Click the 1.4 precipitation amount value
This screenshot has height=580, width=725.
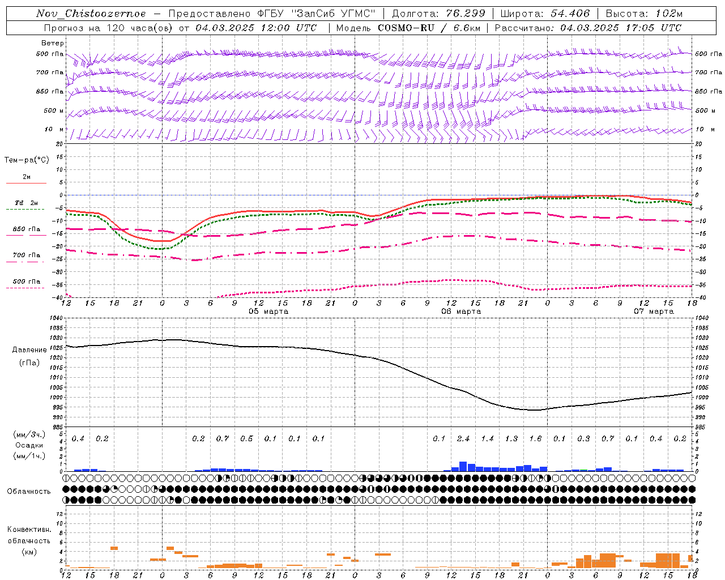pyautogui.click(x=487, y=439)
